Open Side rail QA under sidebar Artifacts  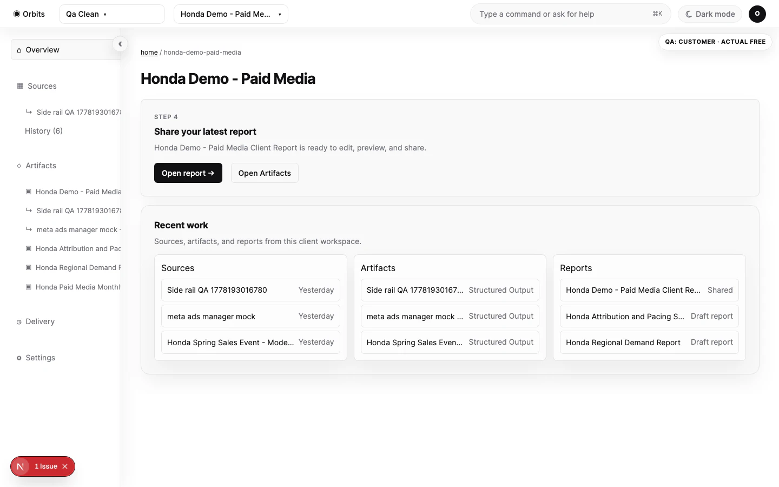point(73,210)
